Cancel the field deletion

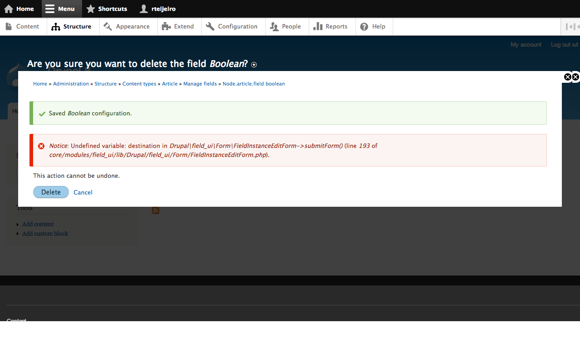(x=83, y=192)
